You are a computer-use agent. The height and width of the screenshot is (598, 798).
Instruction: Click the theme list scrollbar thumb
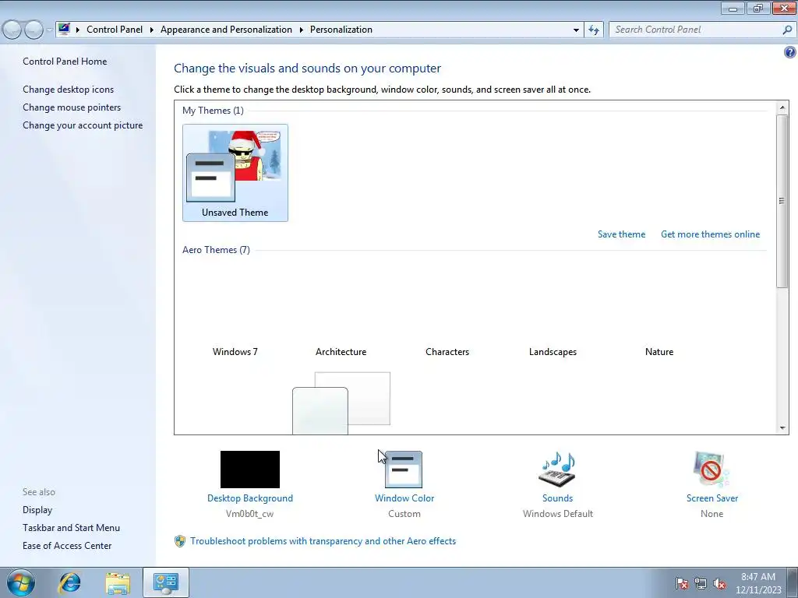(782, 201)
